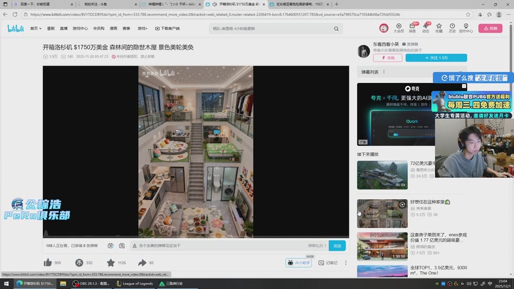Image resolution: width=514 pixels, height=289 pixels.
Task: Bookmark page with star icon
Action: (x=468, y=14)
